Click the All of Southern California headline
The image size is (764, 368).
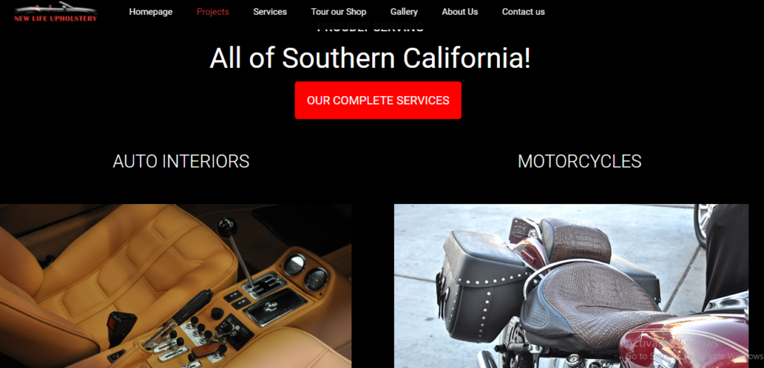(x=370, y=58)
